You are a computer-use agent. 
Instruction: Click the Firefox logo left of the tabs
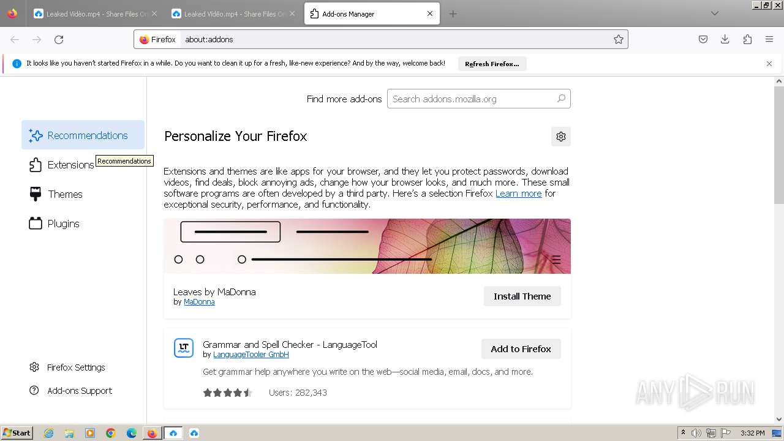12,13
